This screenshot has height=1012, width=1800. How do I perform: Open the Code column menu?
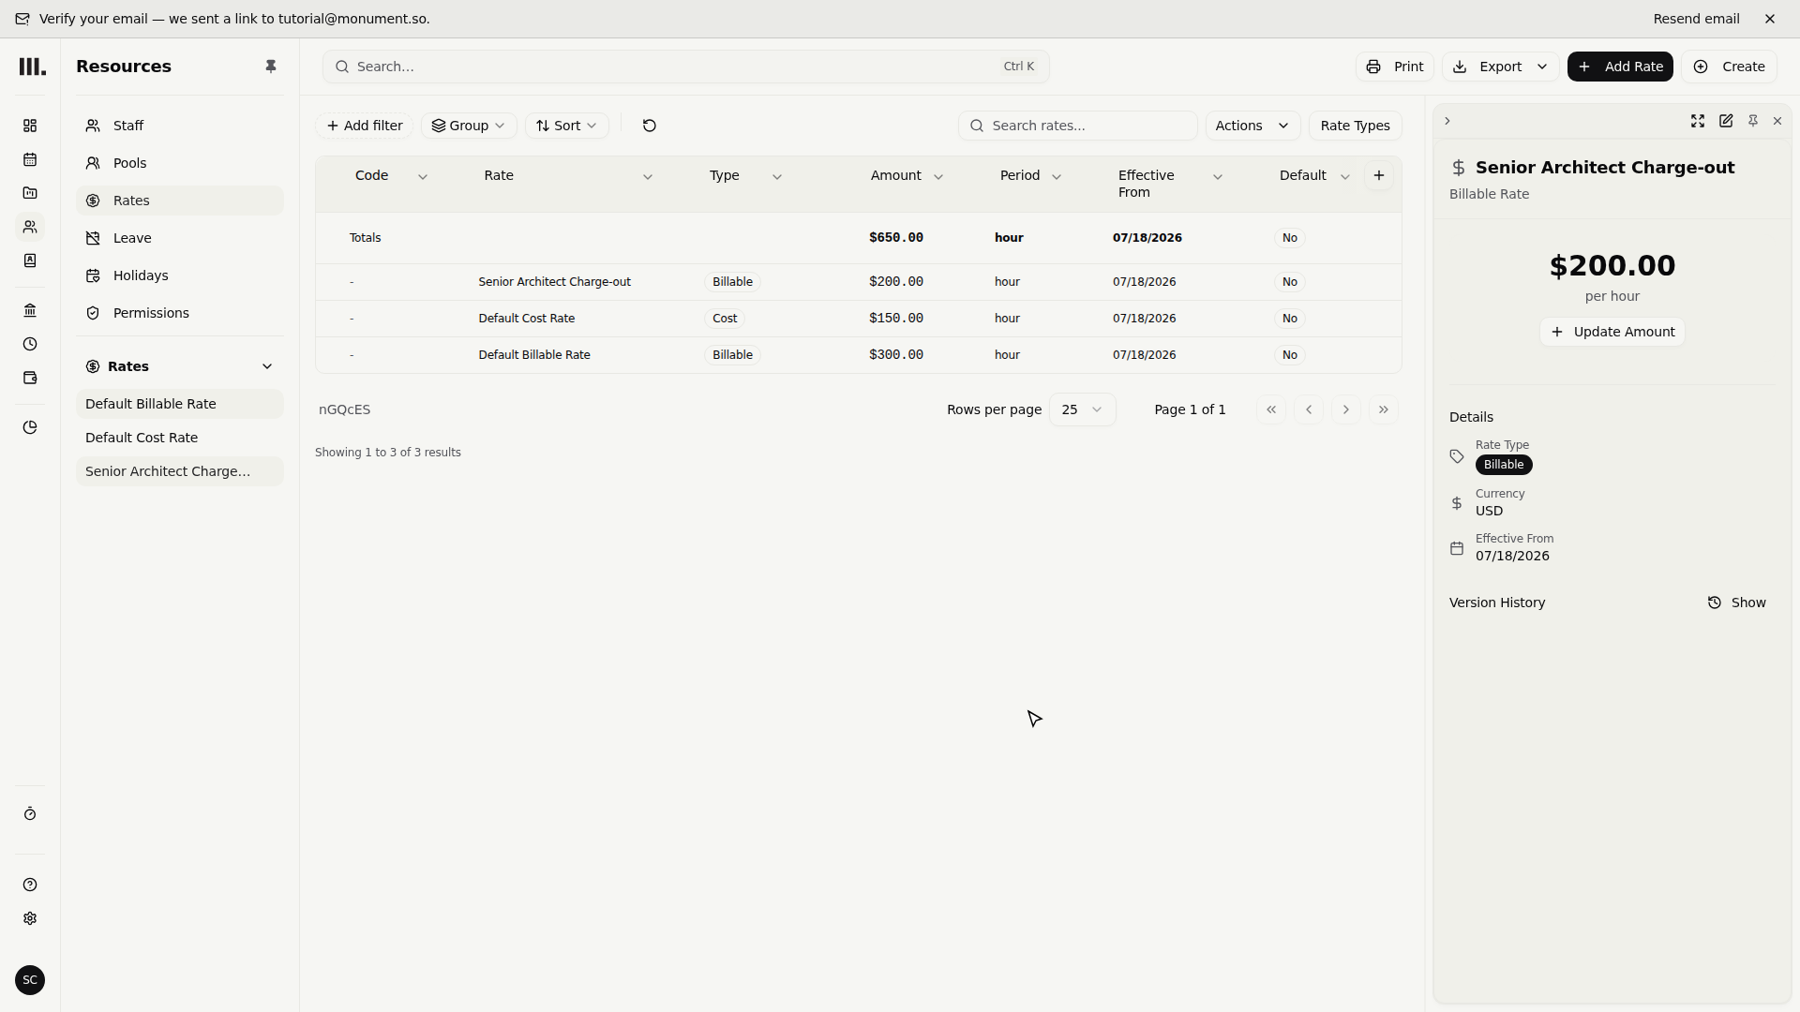click(423, 176)
